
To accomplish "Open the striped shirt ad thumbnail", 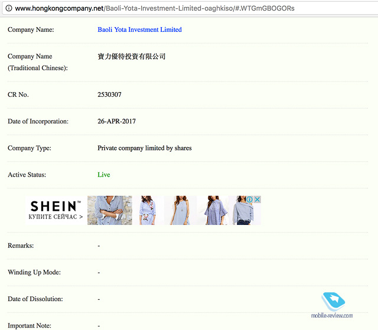I will pyautogui.click(x=110, y=210).
